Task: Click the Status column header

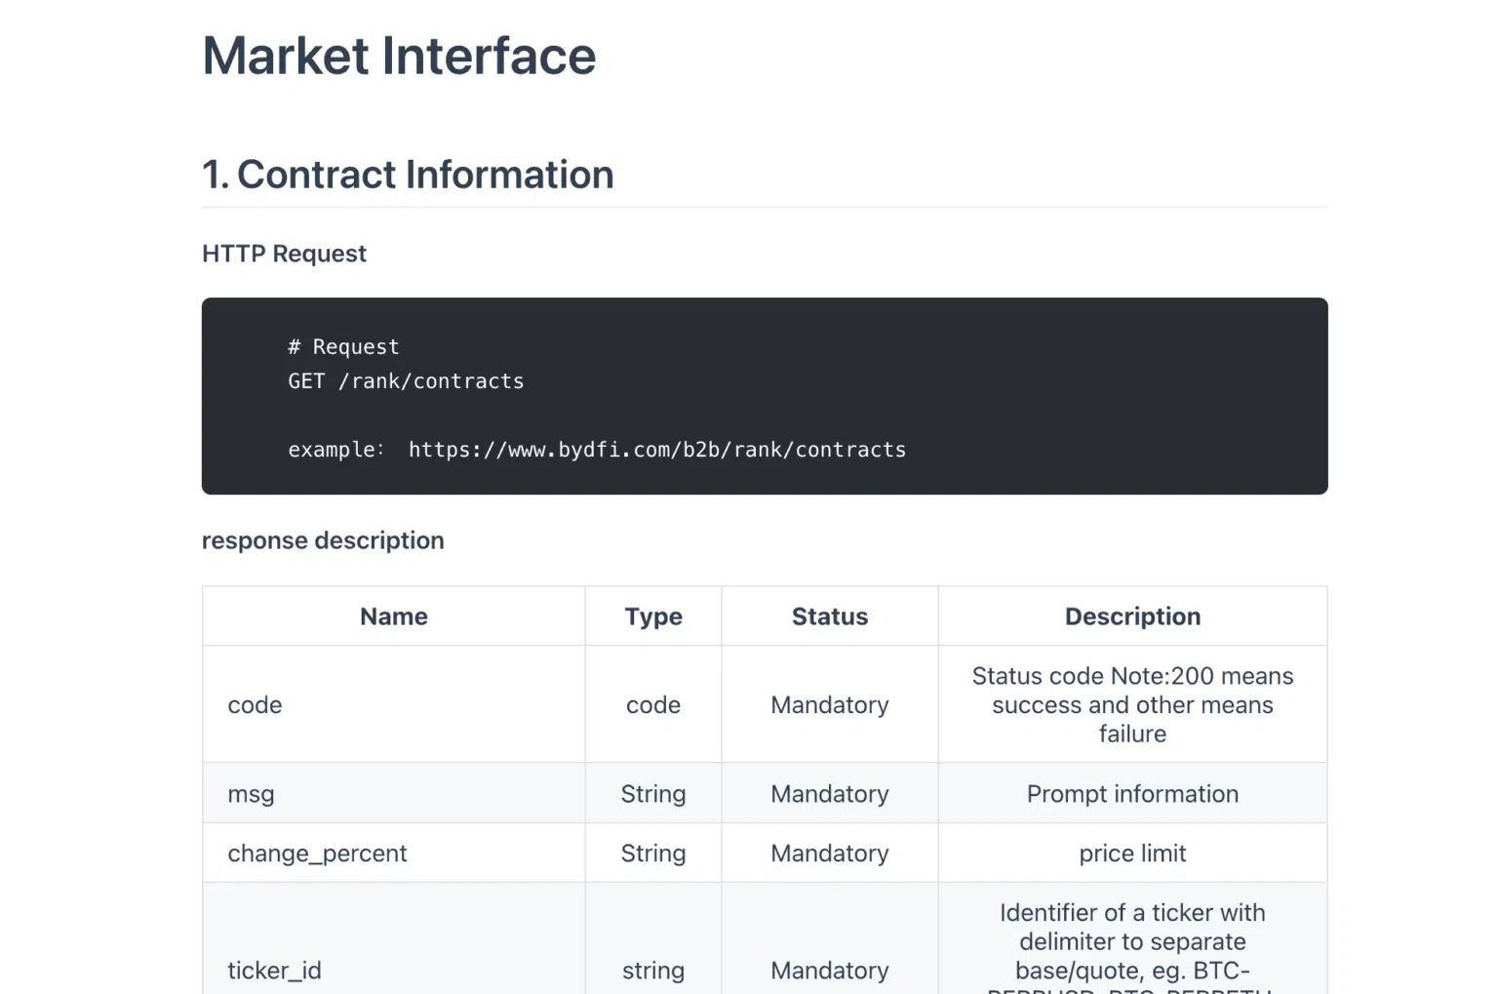Action: pos(829,616)
